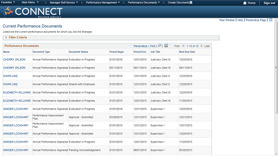Select the Shared with Employee status cell
The height and width of the screenshot is (156, 278).
pos(82,84)
